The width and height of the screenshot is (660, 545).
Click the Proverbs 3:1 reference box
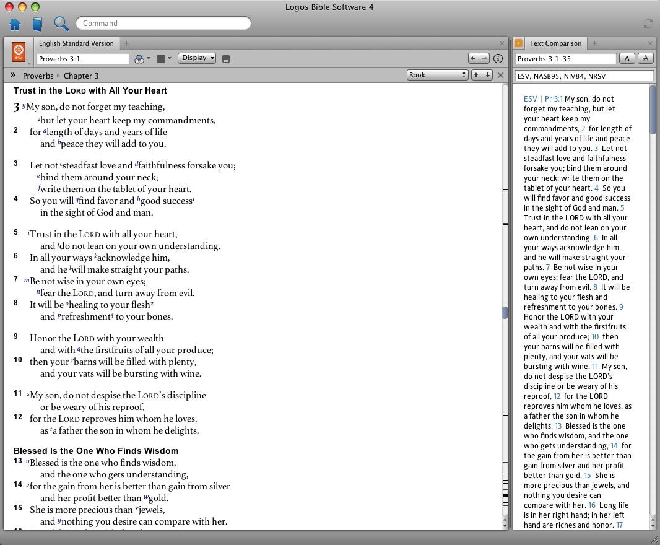83,59
